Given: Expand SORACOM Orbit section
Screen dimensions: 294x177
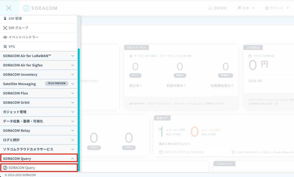Looking at the screenshot, I should point(38,103).
